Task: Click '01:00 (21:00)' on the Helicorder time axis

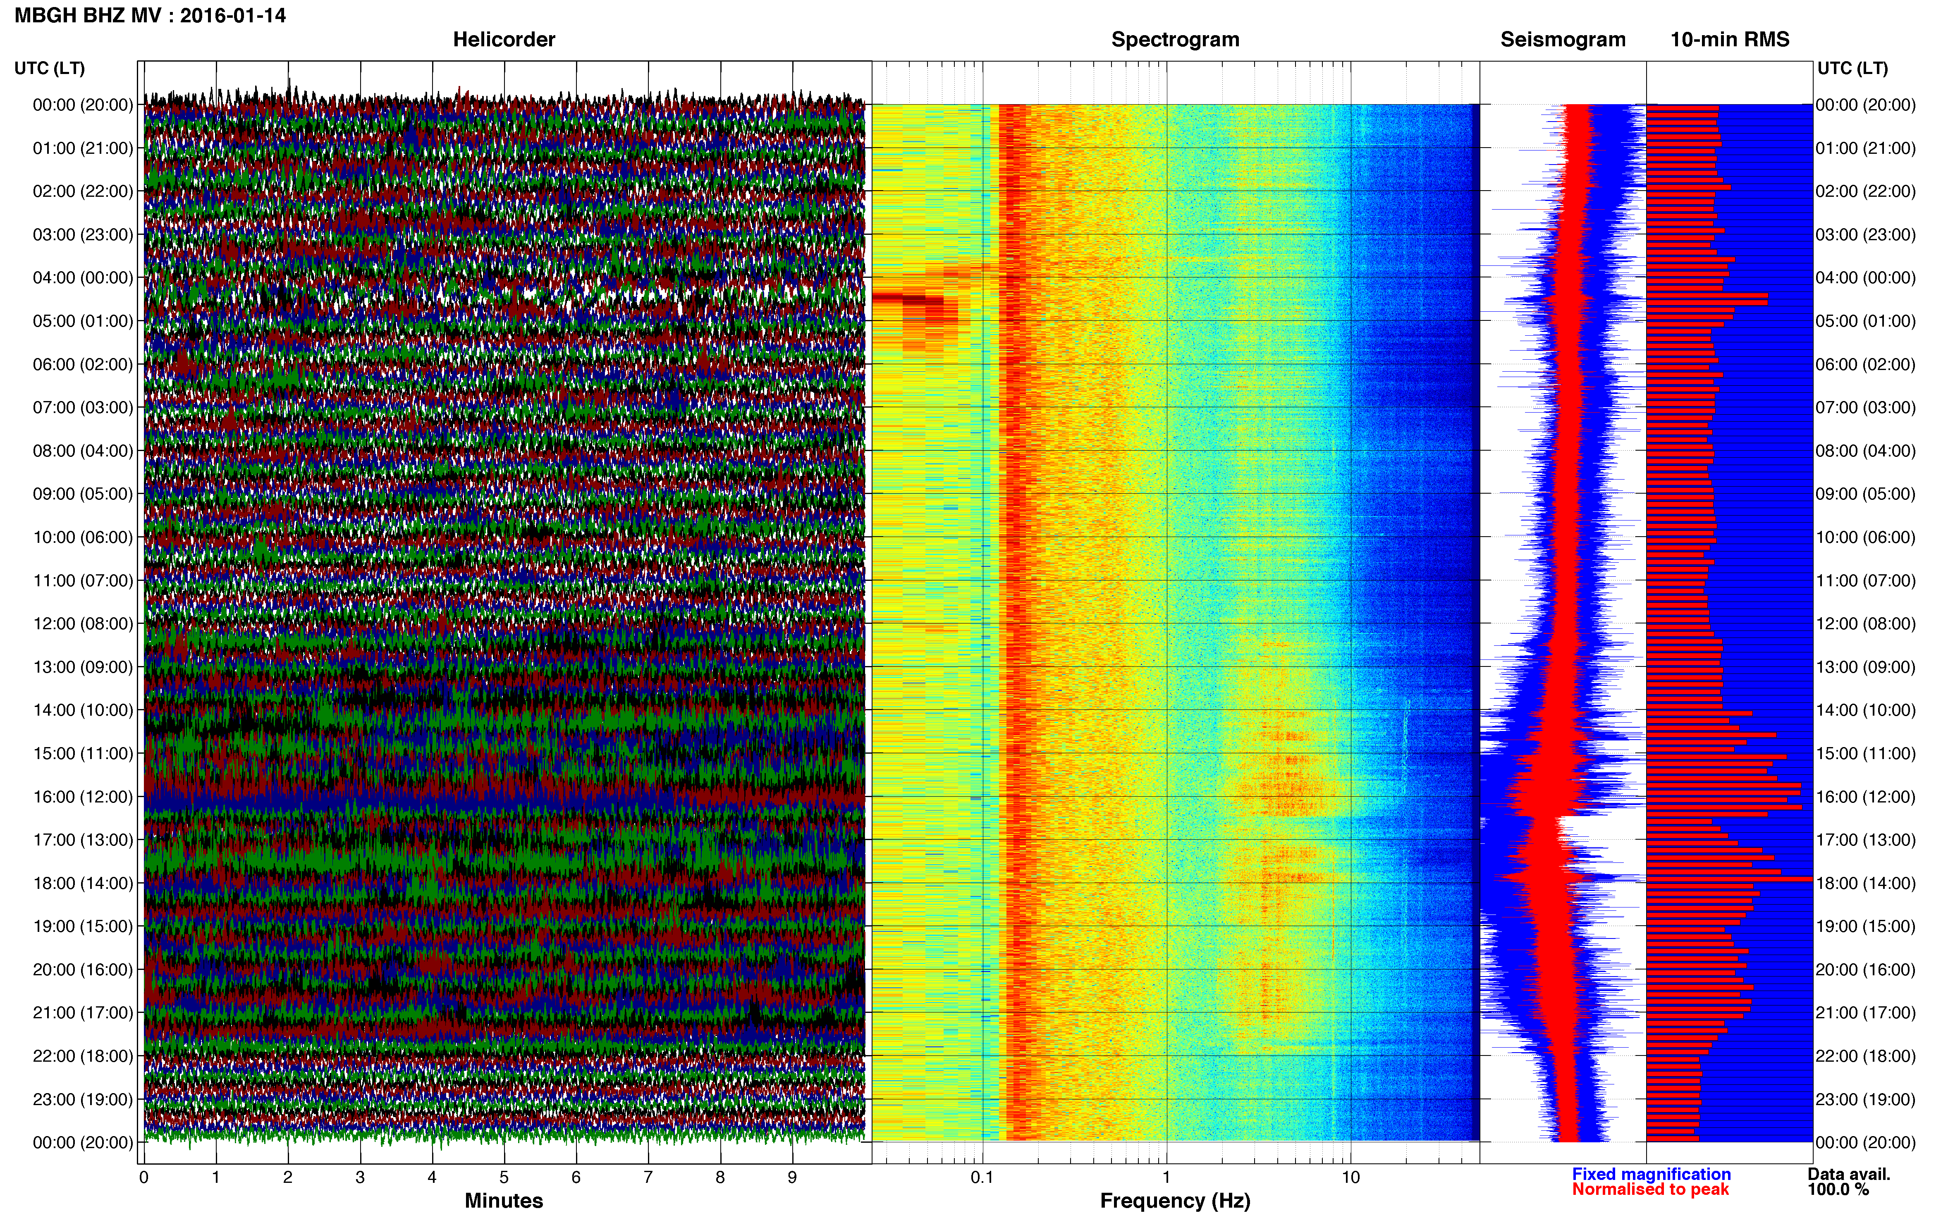Action: point(83,148)
